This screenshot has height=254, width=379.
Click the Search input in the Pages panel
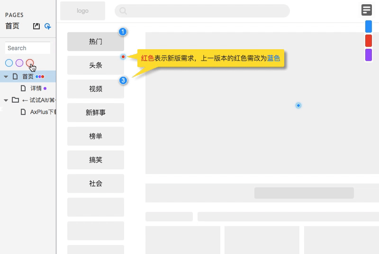27,48
